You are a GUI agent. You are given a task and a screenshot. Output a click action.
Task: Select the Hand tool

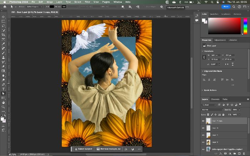3,102
